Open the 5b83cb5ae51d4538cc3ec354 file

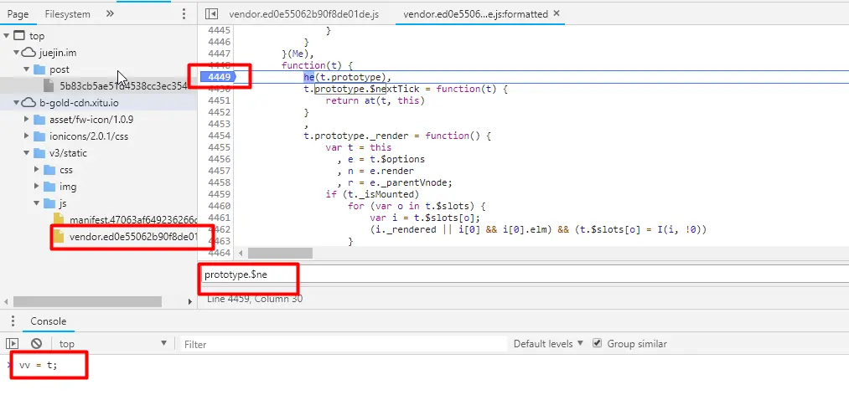click(123, 86)
